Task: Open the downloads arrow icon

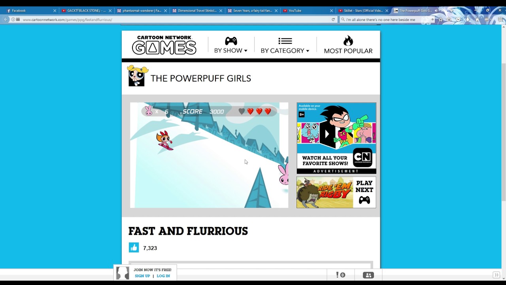Action: 468,19
